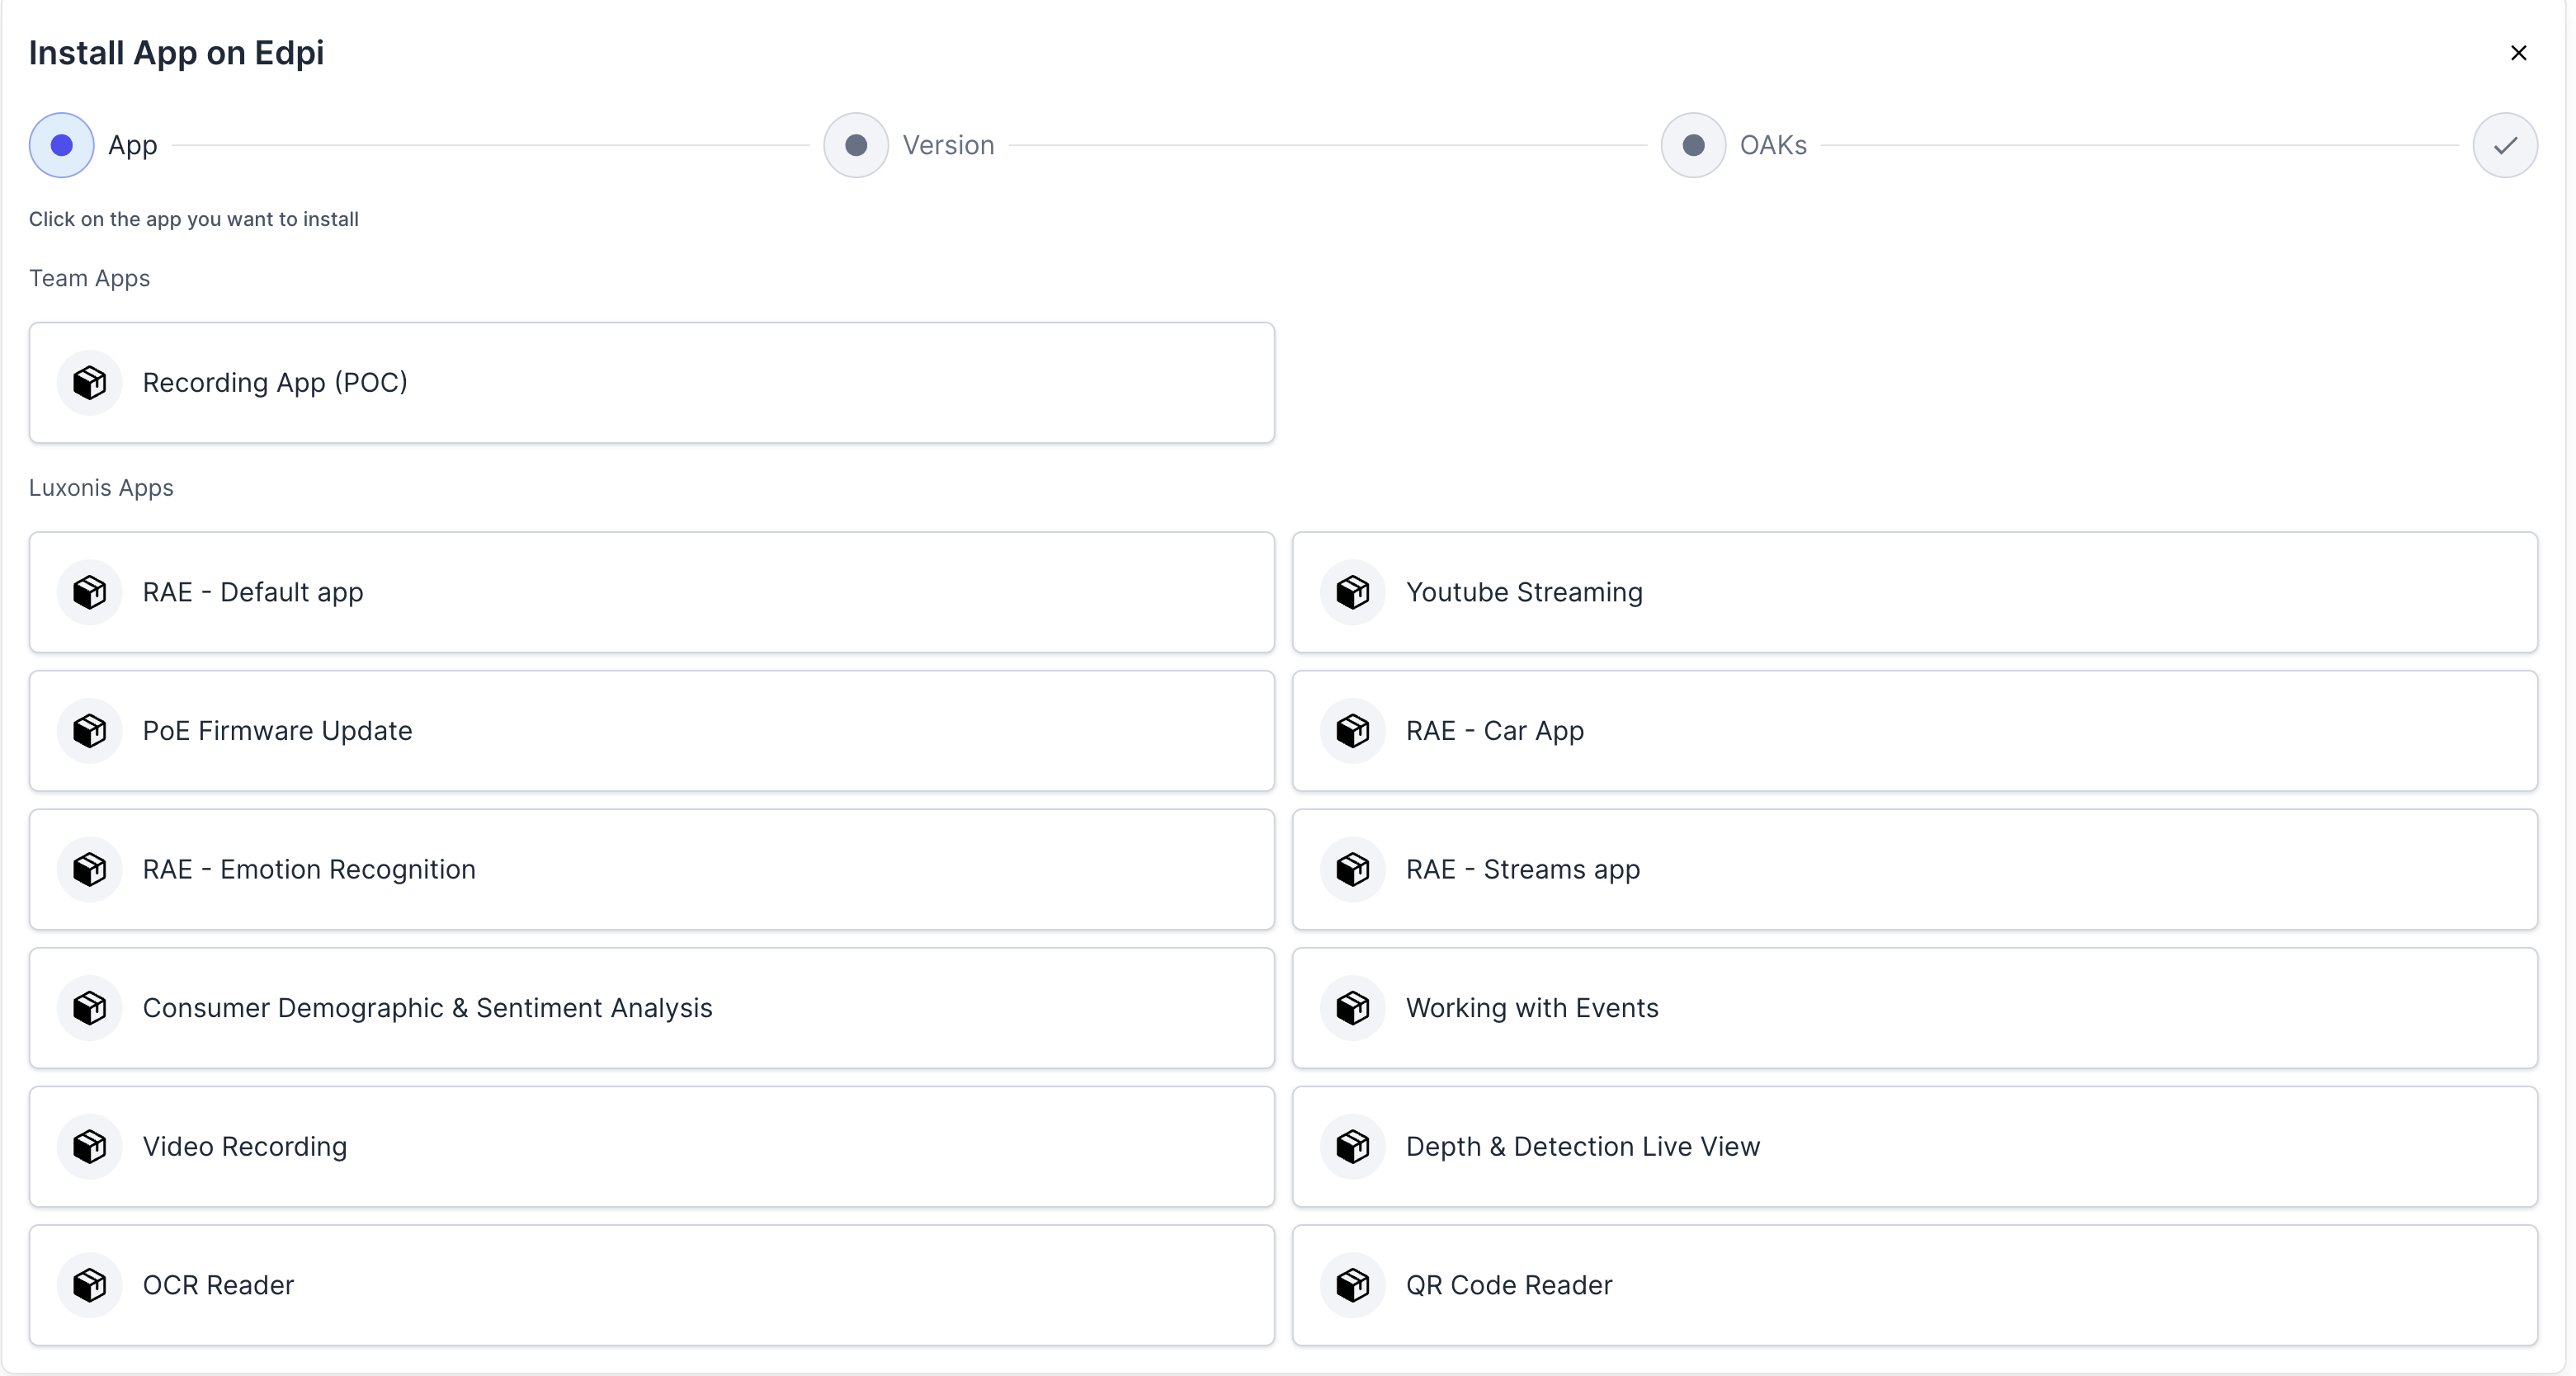Click the QR Code Reader package icon
2576x1376 pixels.
click(1353, 1285)
